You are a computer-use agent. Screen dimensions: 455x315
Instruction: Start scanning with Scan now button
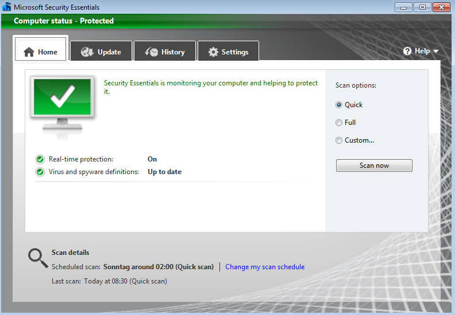374,166
